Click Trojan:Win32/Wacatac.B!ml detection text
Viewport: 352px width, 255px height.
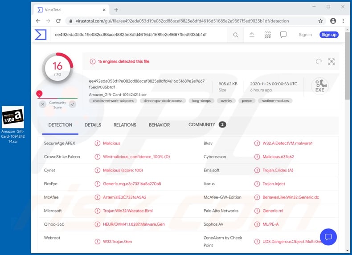pyautogui.click(x=128, y=211)
